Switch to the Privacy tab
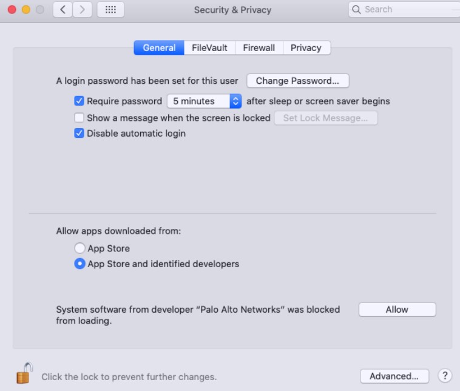Screen dimensions: 460x391 [306, 48]
